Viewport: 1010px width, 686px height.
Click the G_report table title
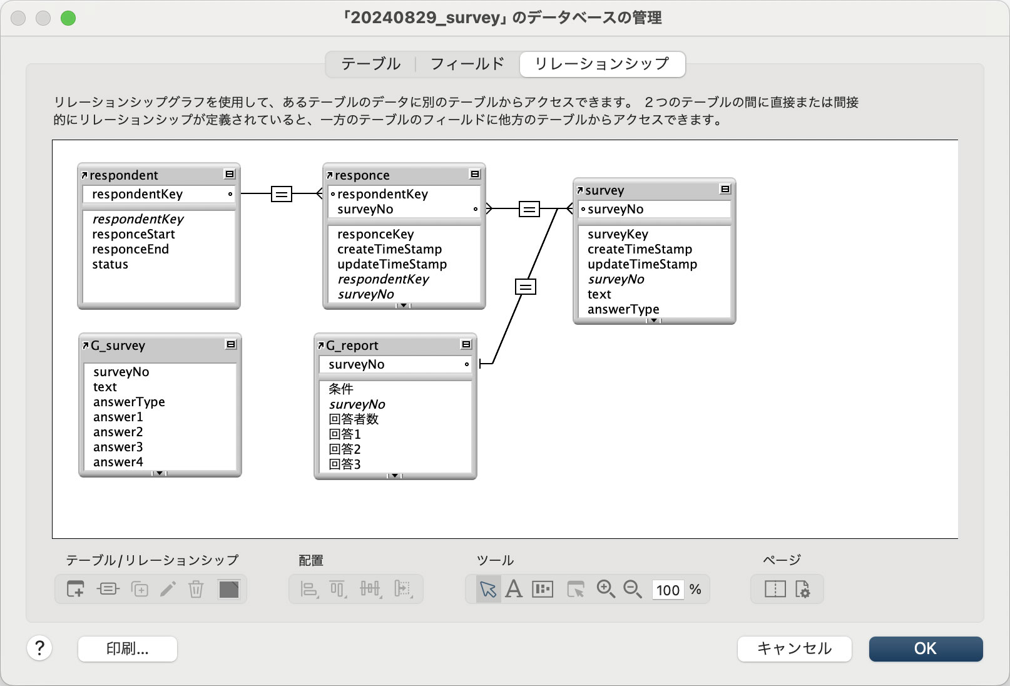tap(352, 346)
